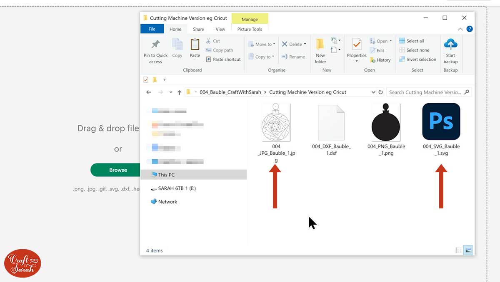Switch to the Share ribbon tab

coord(198,29)
